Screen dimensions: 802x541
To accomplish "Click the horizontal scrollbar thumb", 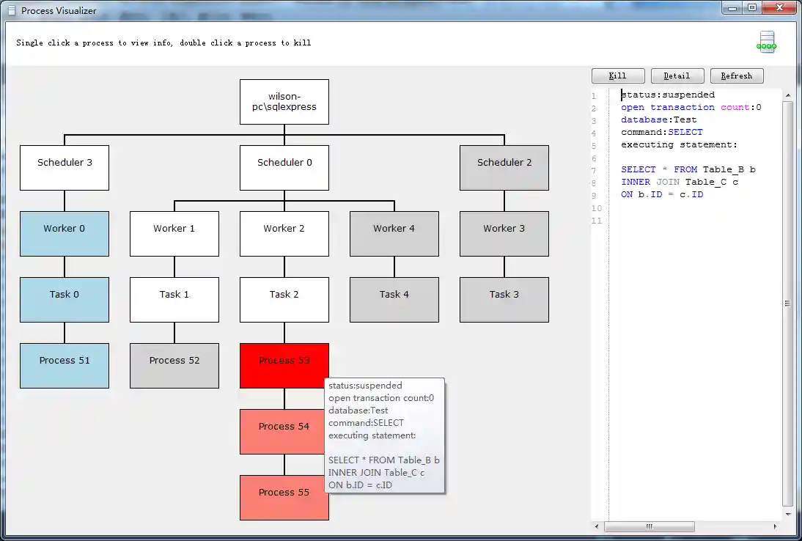I will pyautogui.click(x=650, y=526).
